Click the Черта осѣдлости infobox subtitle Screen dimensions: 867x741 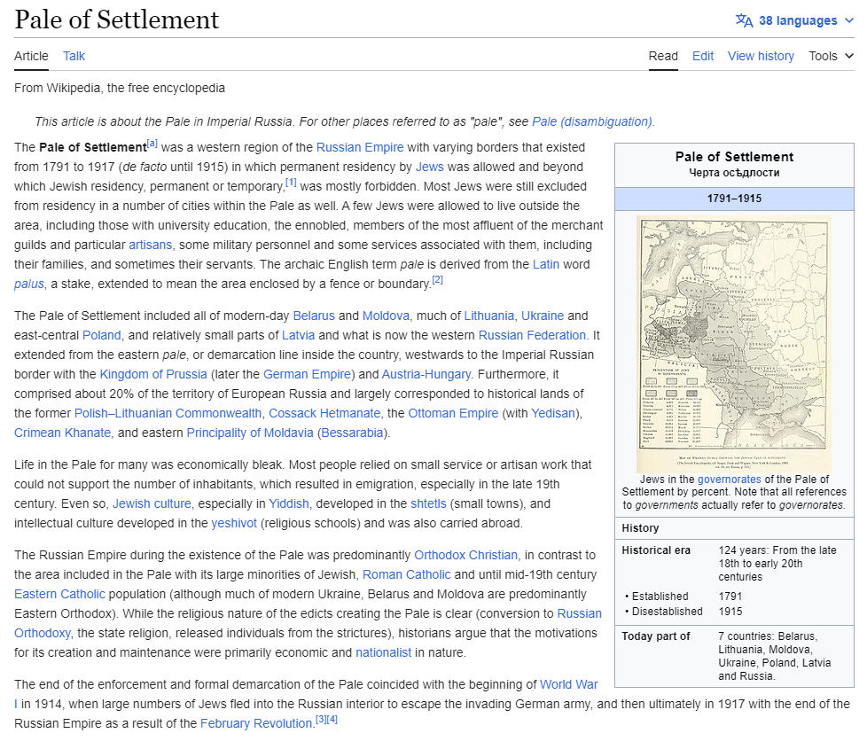point(734,173)
